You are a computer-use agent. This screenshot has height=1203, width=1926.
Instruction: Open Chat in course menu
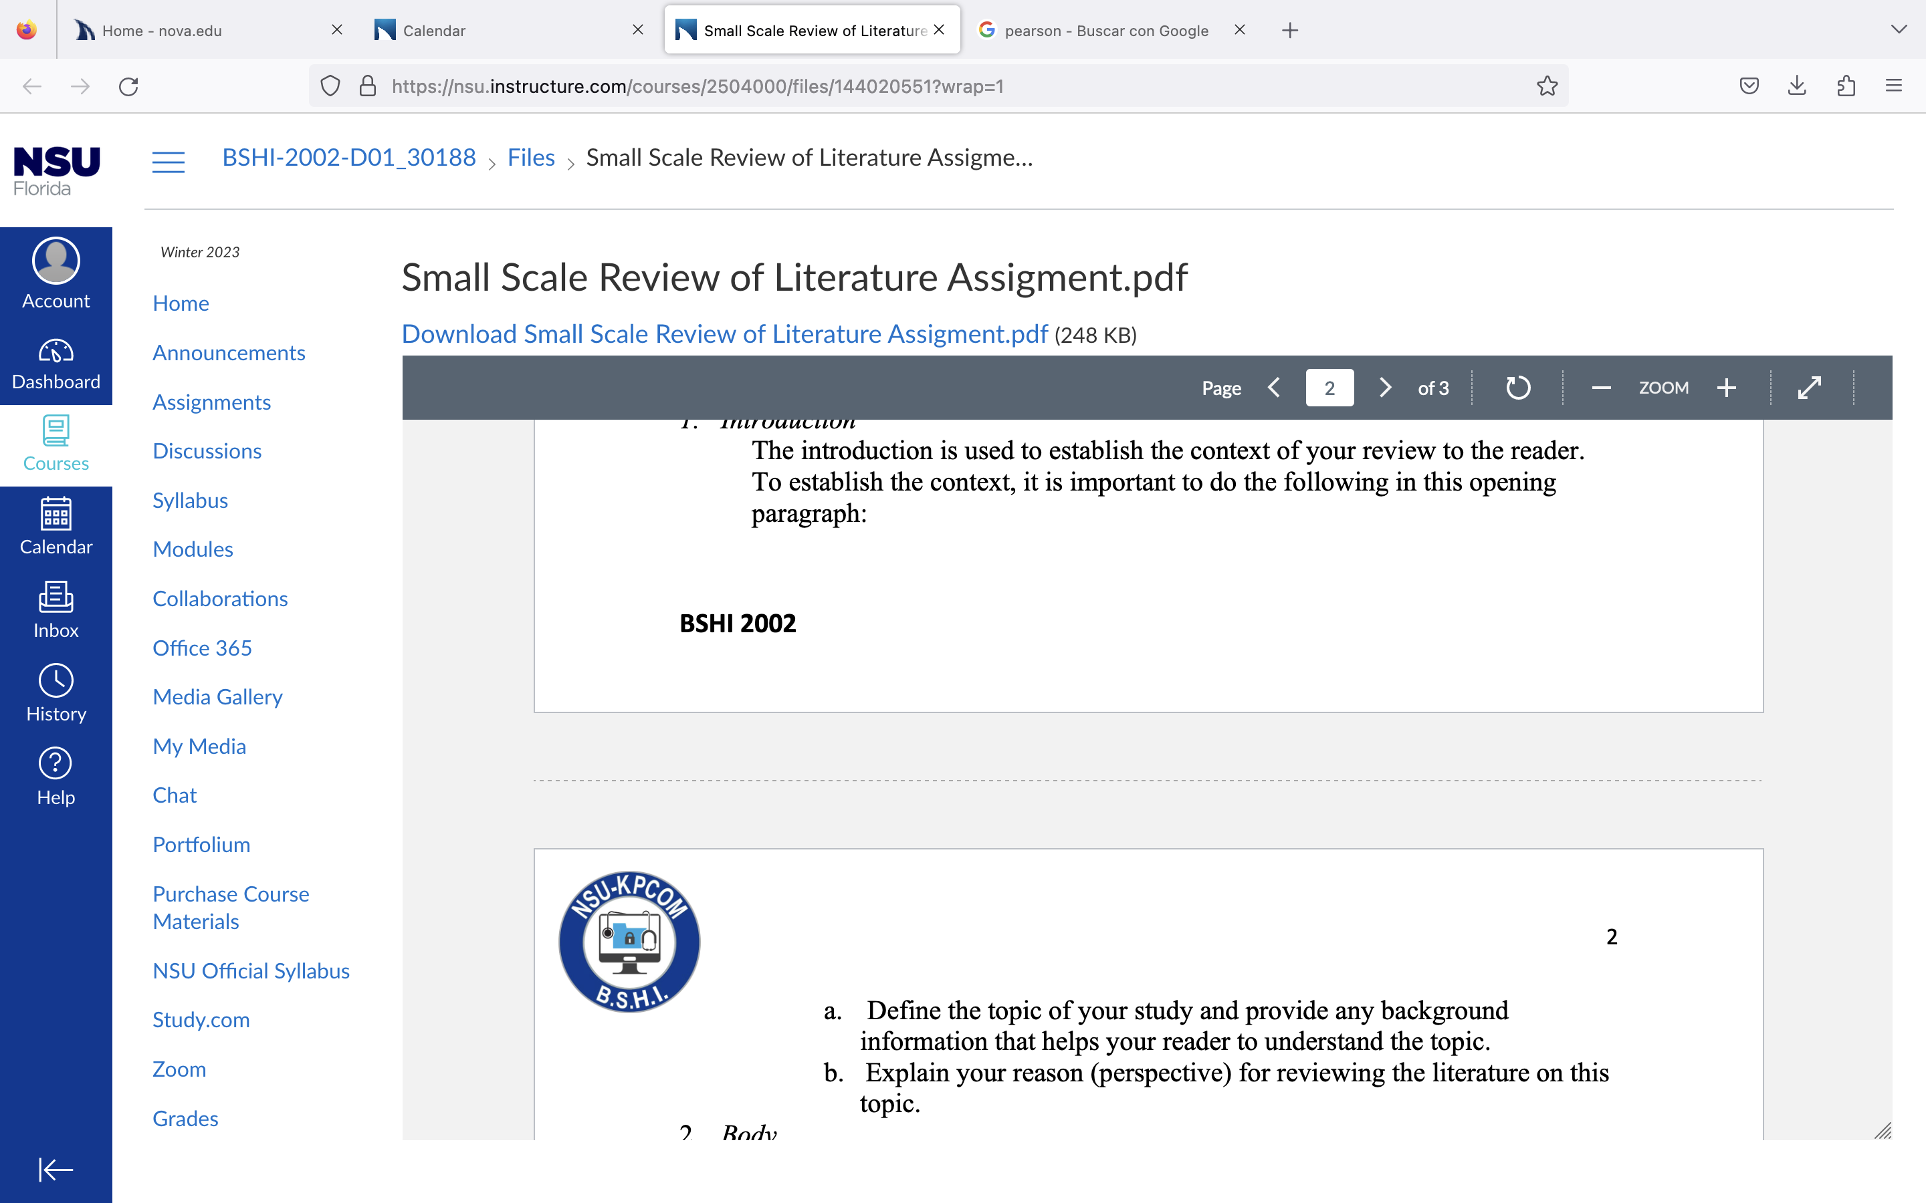(175, 795)
